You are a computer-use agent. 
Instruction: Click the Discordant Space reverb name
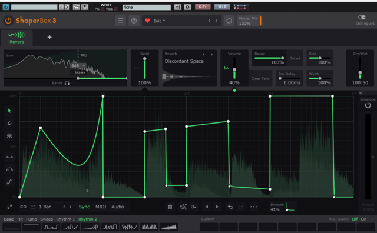[184, 61]
